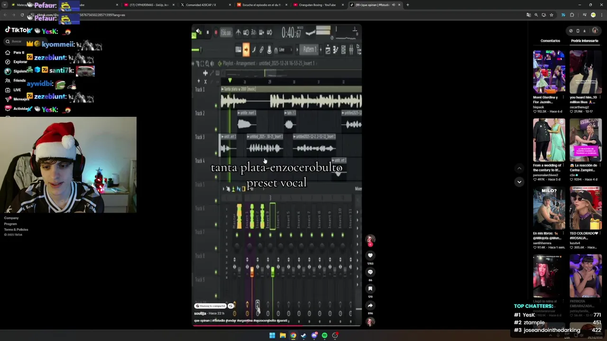Open TEO COLORADO #ROSALIA video

586,208
